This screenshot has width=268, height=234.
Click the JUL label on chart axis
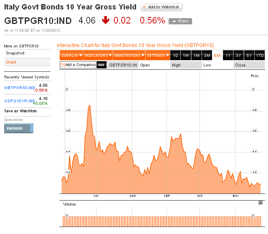(96, 196)
